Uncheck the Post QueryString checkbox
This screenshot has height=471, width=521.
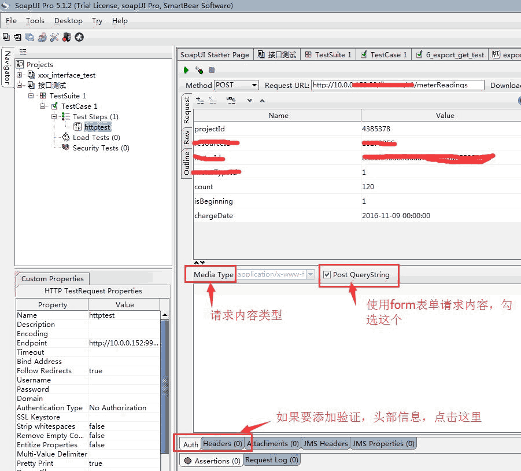[327, 274]
